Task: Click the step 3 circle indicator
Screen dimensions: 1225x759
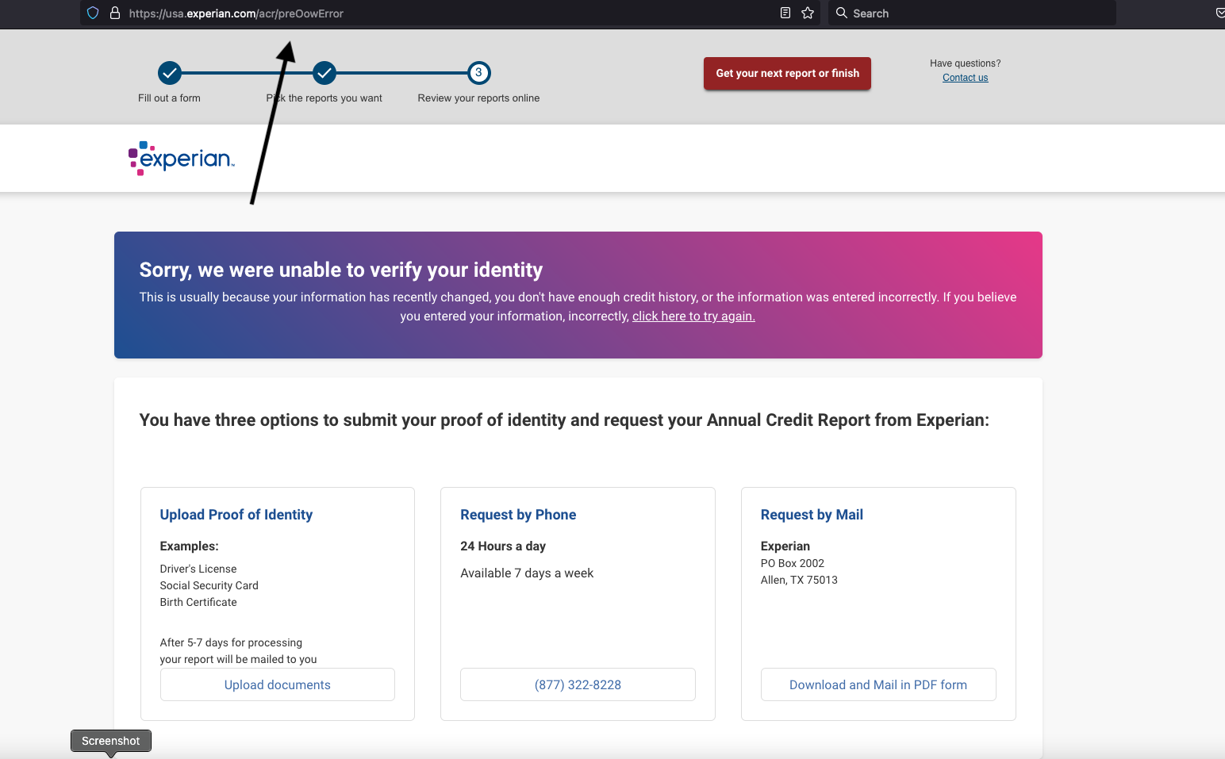Action: [478, 73]
